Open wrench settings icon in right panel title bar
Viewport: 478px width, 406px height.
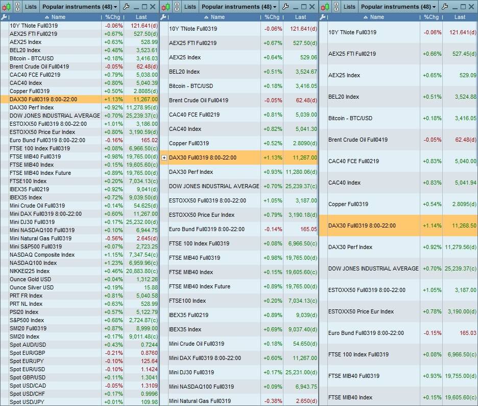(445, 7)
